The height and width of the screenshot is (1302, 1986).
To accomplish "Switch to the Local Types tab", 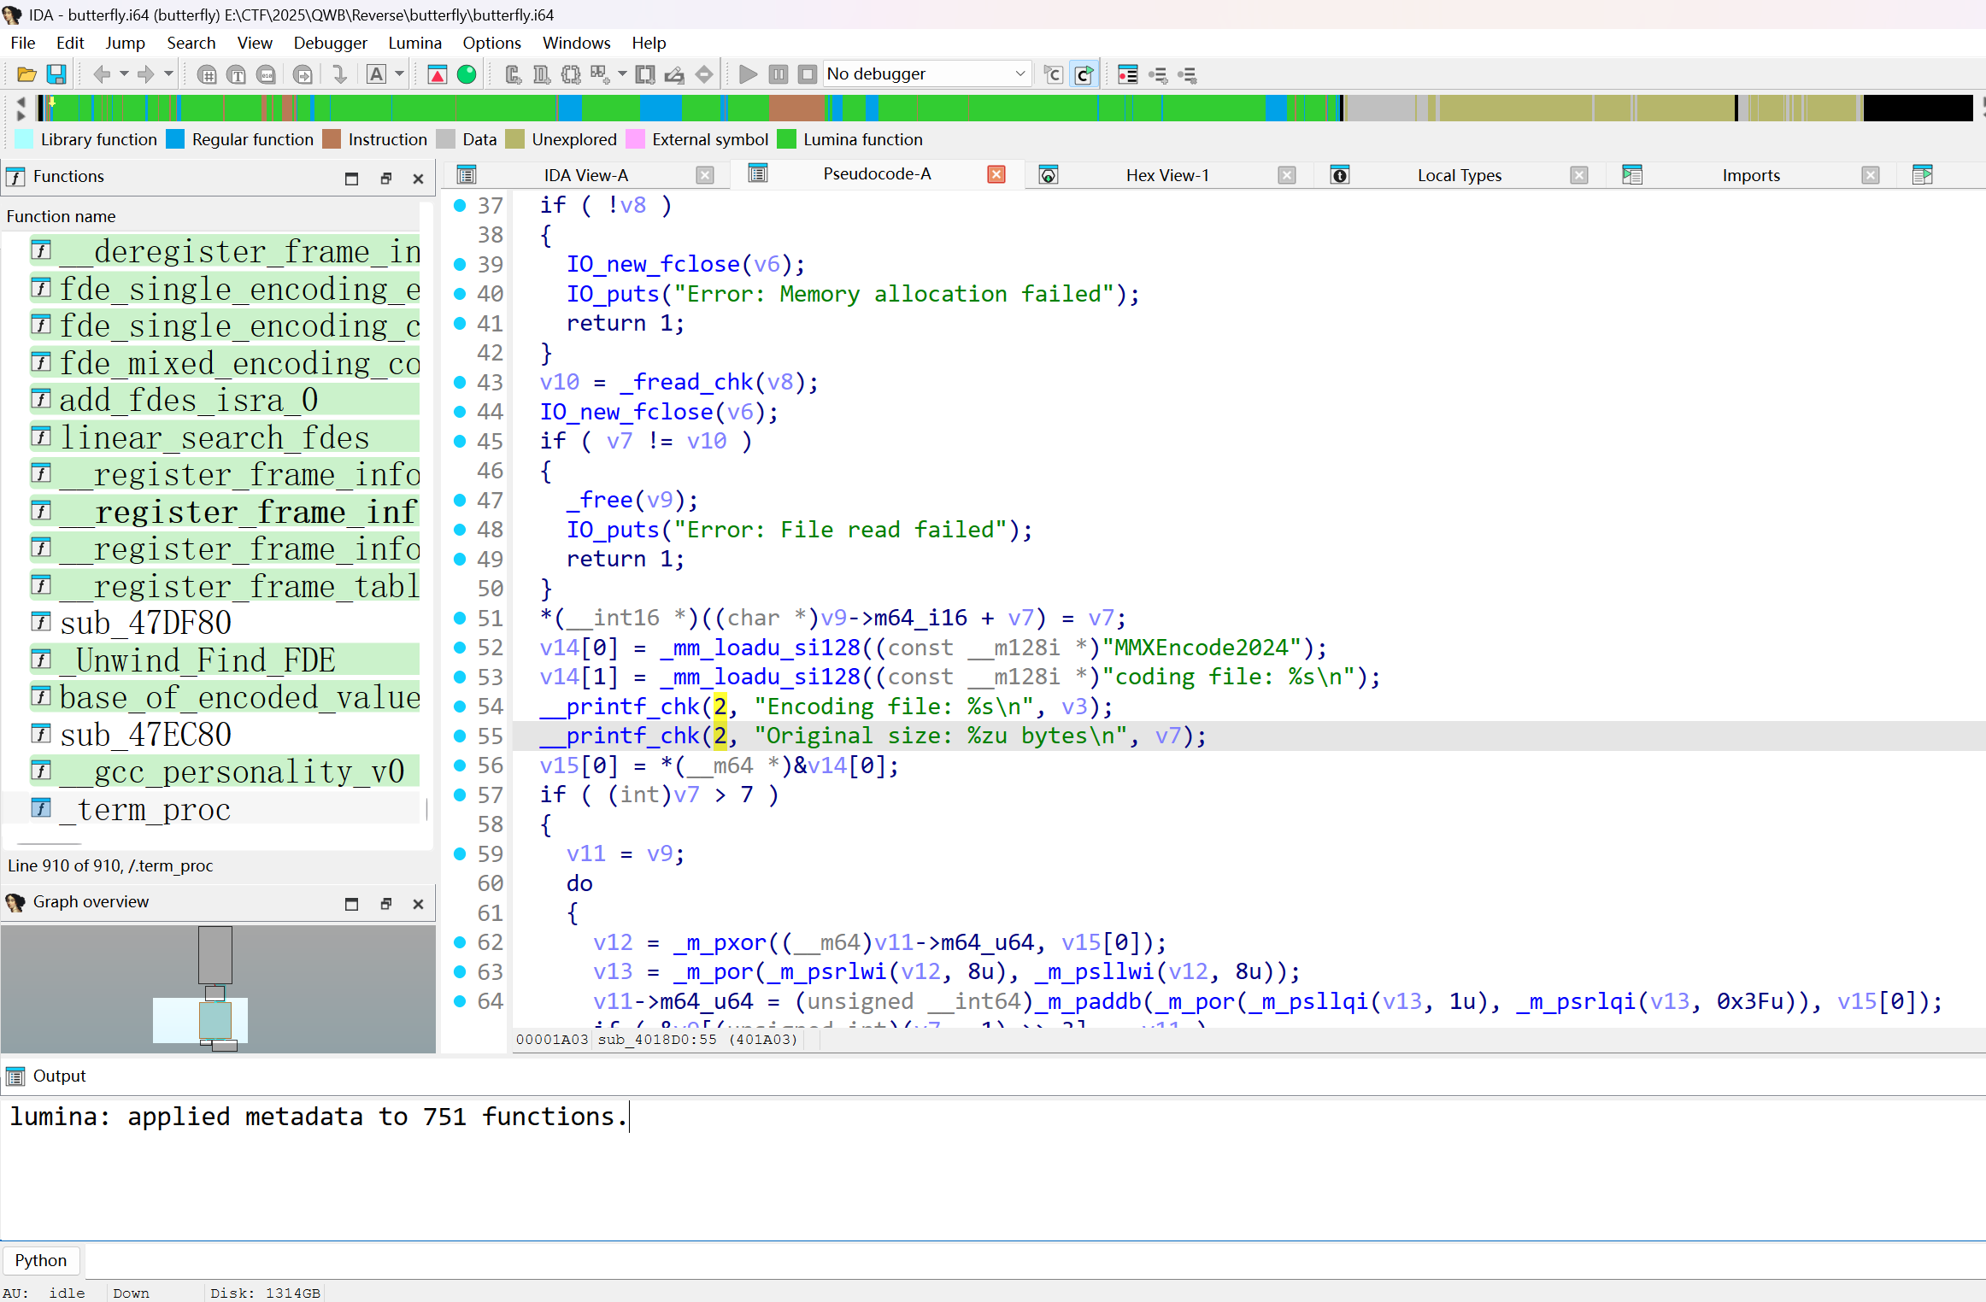I will click(1459, 175).
